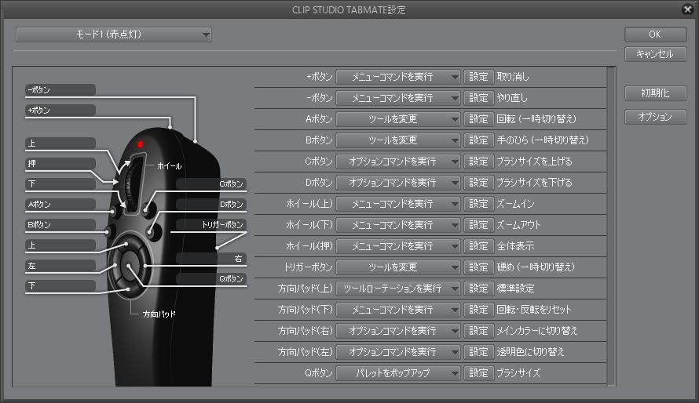This screenshot has width=699, height=403.
Task: Expand the 方向パッド(上) ツールローテーション dropdown
Action: (398, 289)
